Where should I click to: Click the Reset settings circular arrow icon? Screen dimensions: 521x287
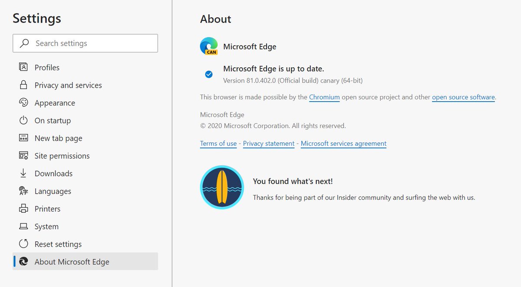tap(23, 244)
